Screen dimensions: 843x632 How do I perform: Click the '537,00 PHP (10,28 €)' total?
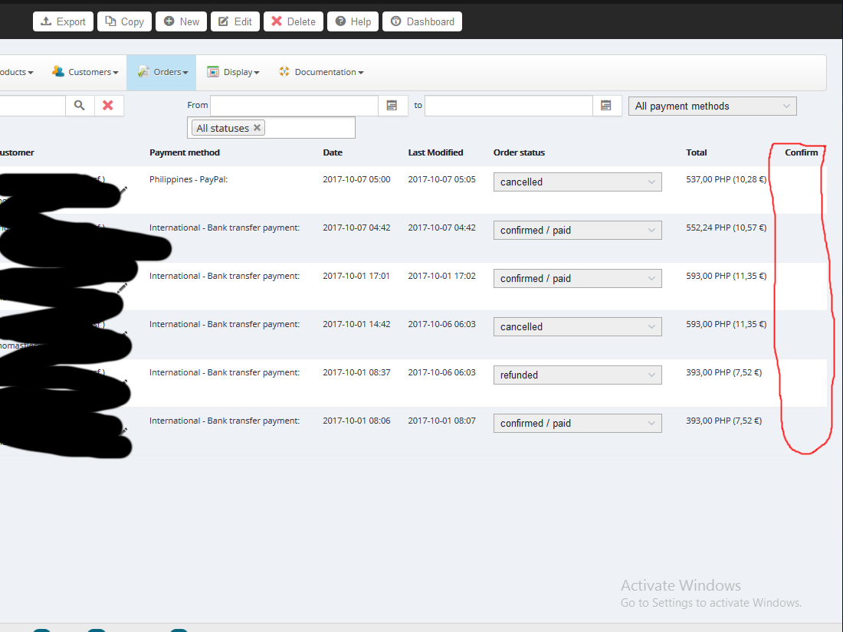pyautogui.click(x=726, y=179)
